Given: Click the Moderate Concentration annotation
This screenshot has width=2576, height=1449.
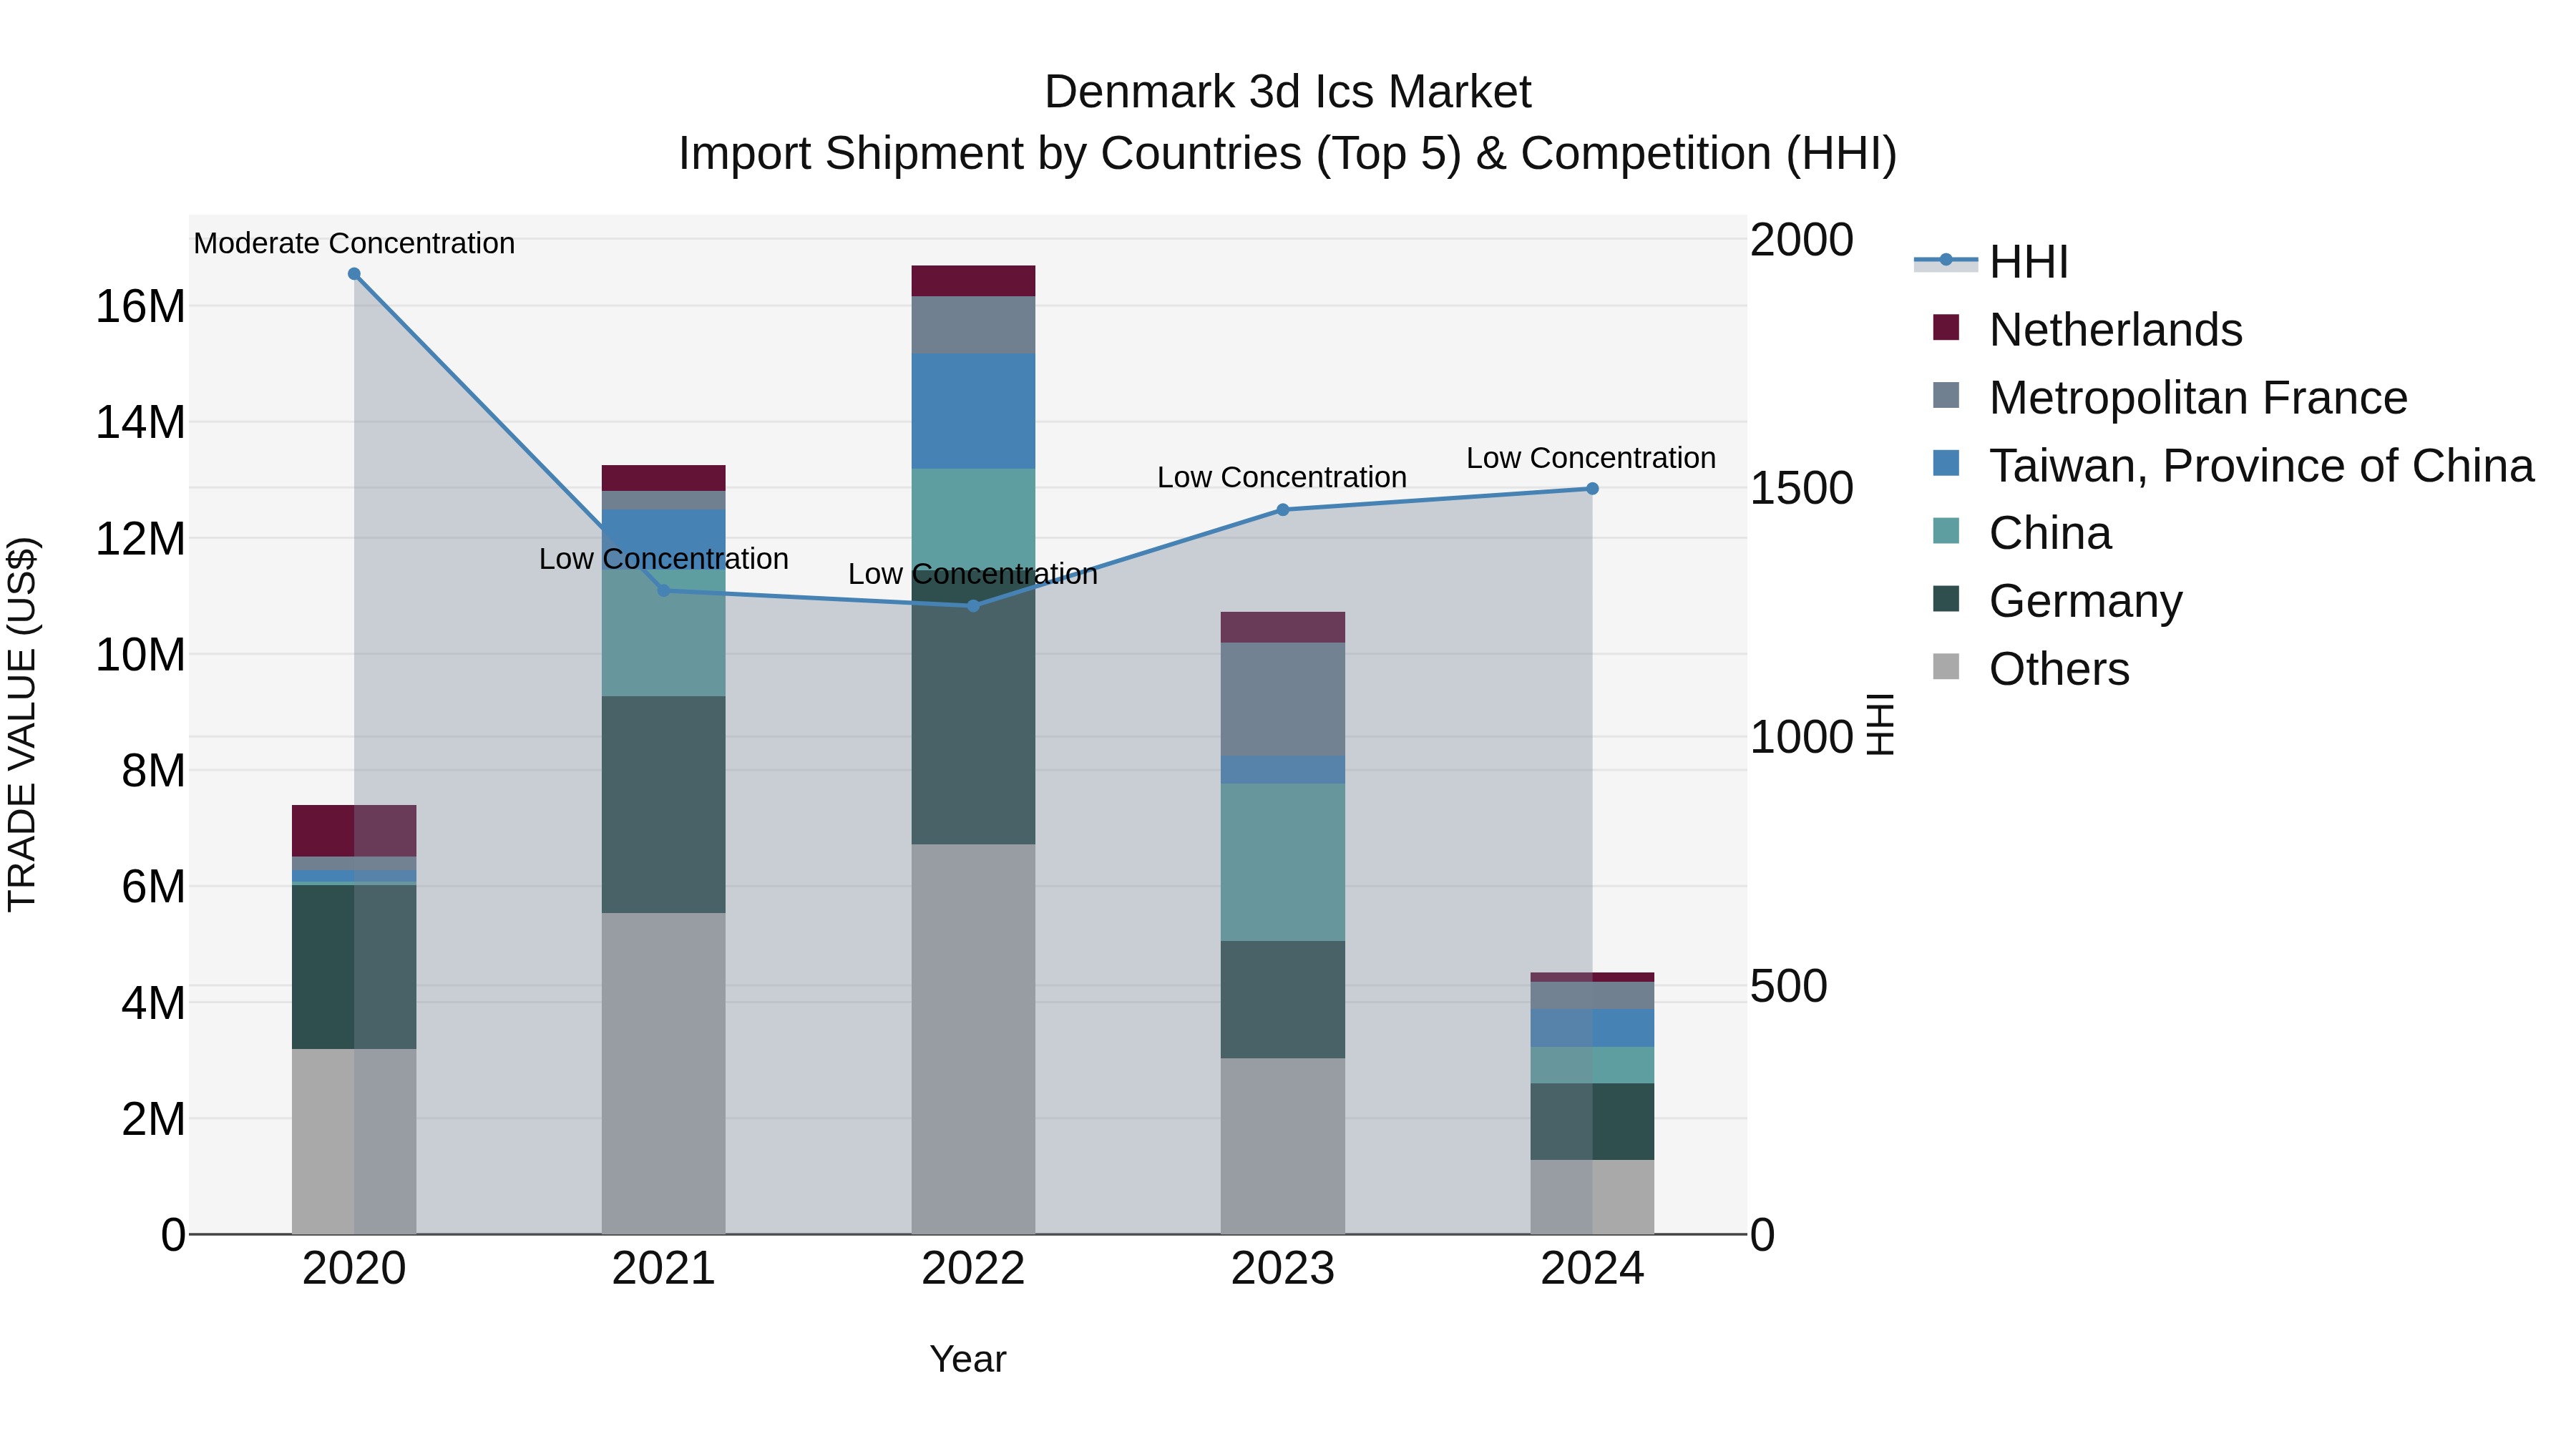Looking at the screenshot, I should [x=354, y=243].
